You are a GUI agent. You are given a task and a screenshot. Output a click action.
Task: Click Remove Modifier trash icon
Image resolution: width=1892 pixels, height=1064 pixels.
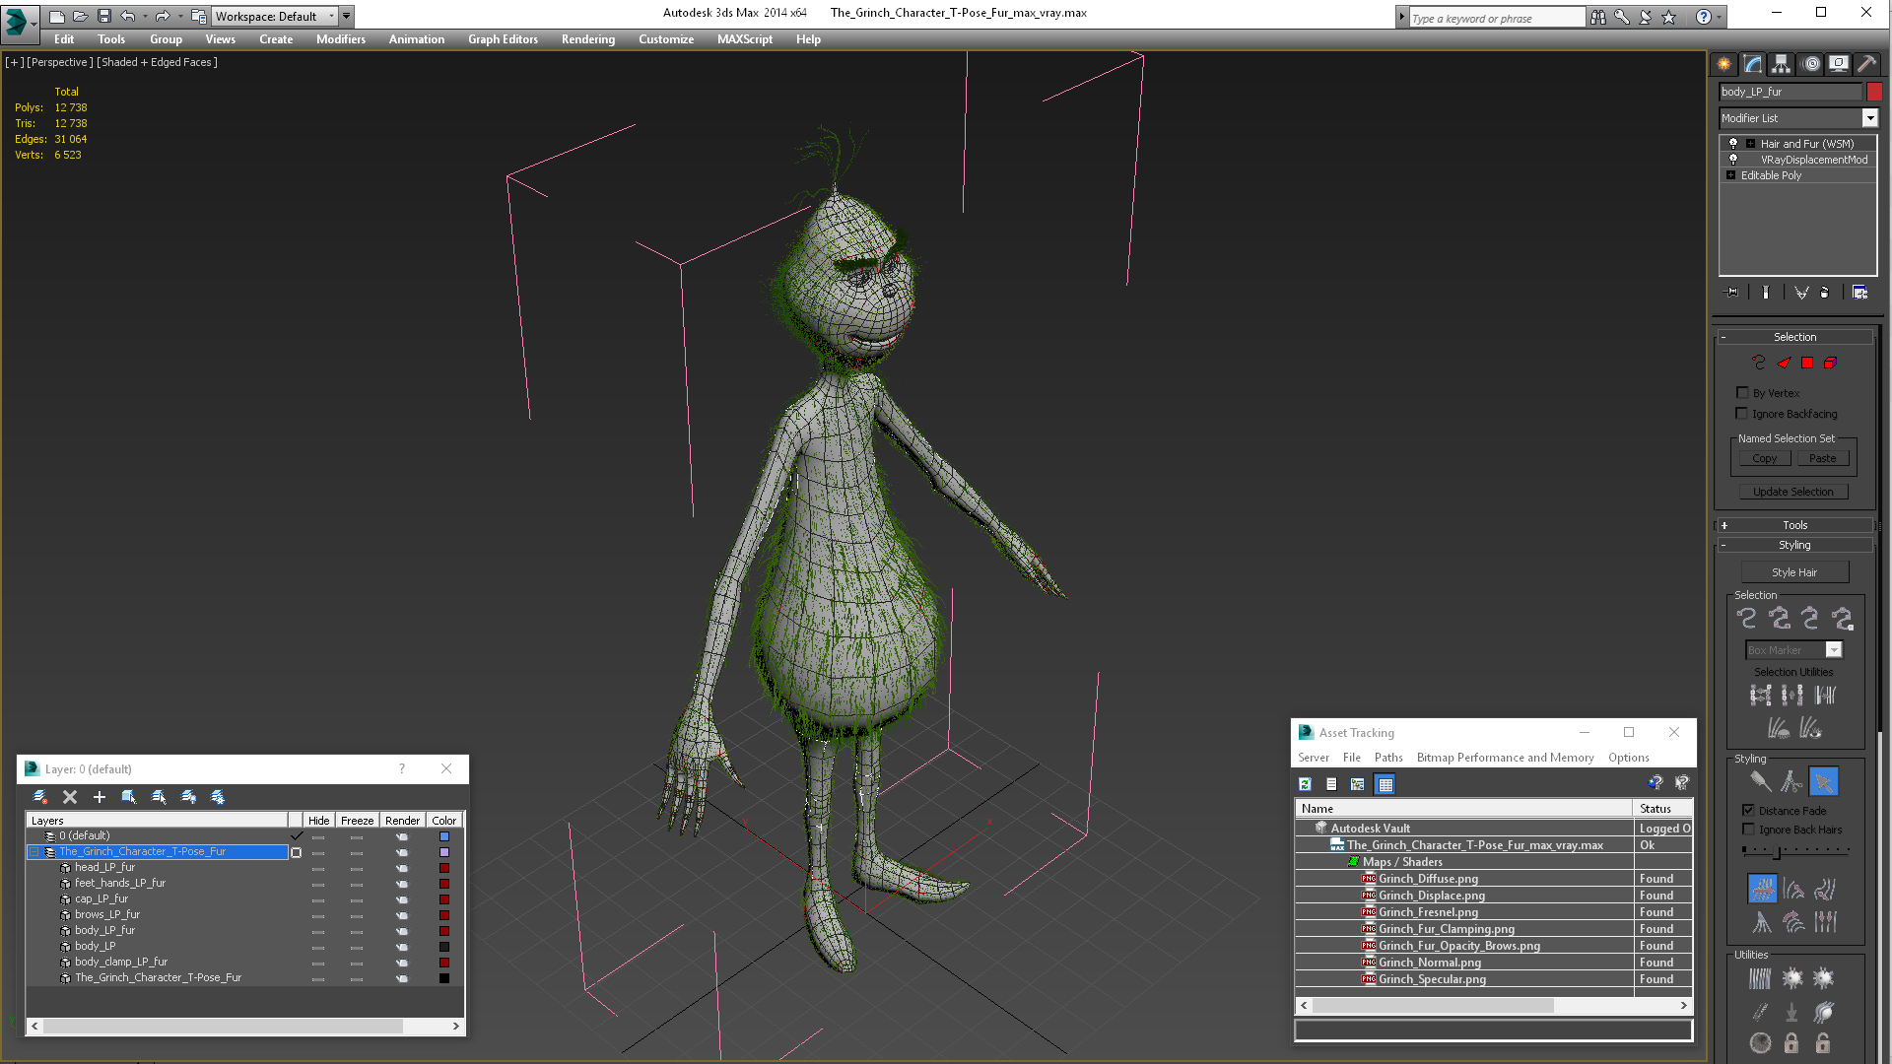pos(1824,293)
